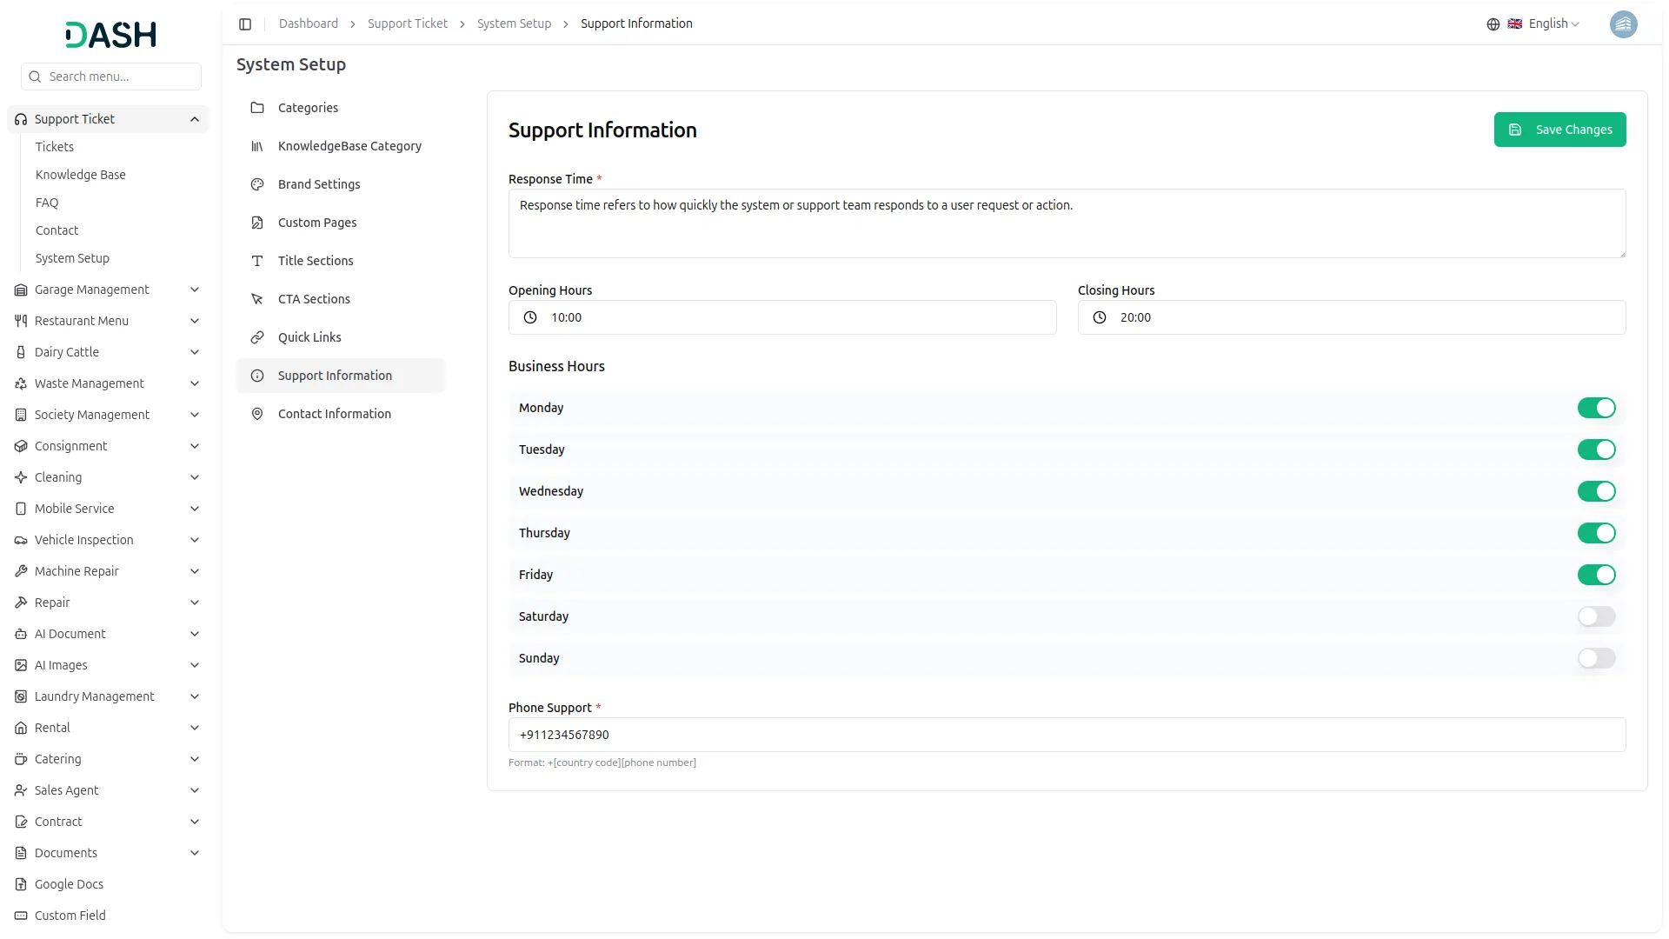Click the sidebar collapse panel icon
This screenshot has width=1669, height=939.
pyautogui.click(x=245, y=24)
